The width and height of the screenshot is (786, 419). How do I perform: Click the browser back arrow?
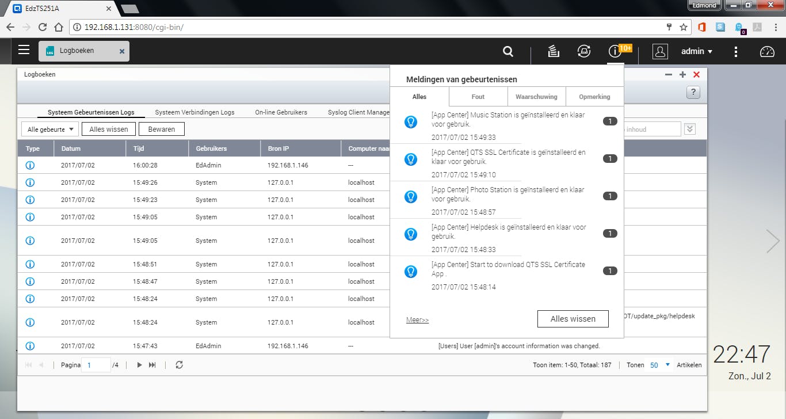pos(10,27)
